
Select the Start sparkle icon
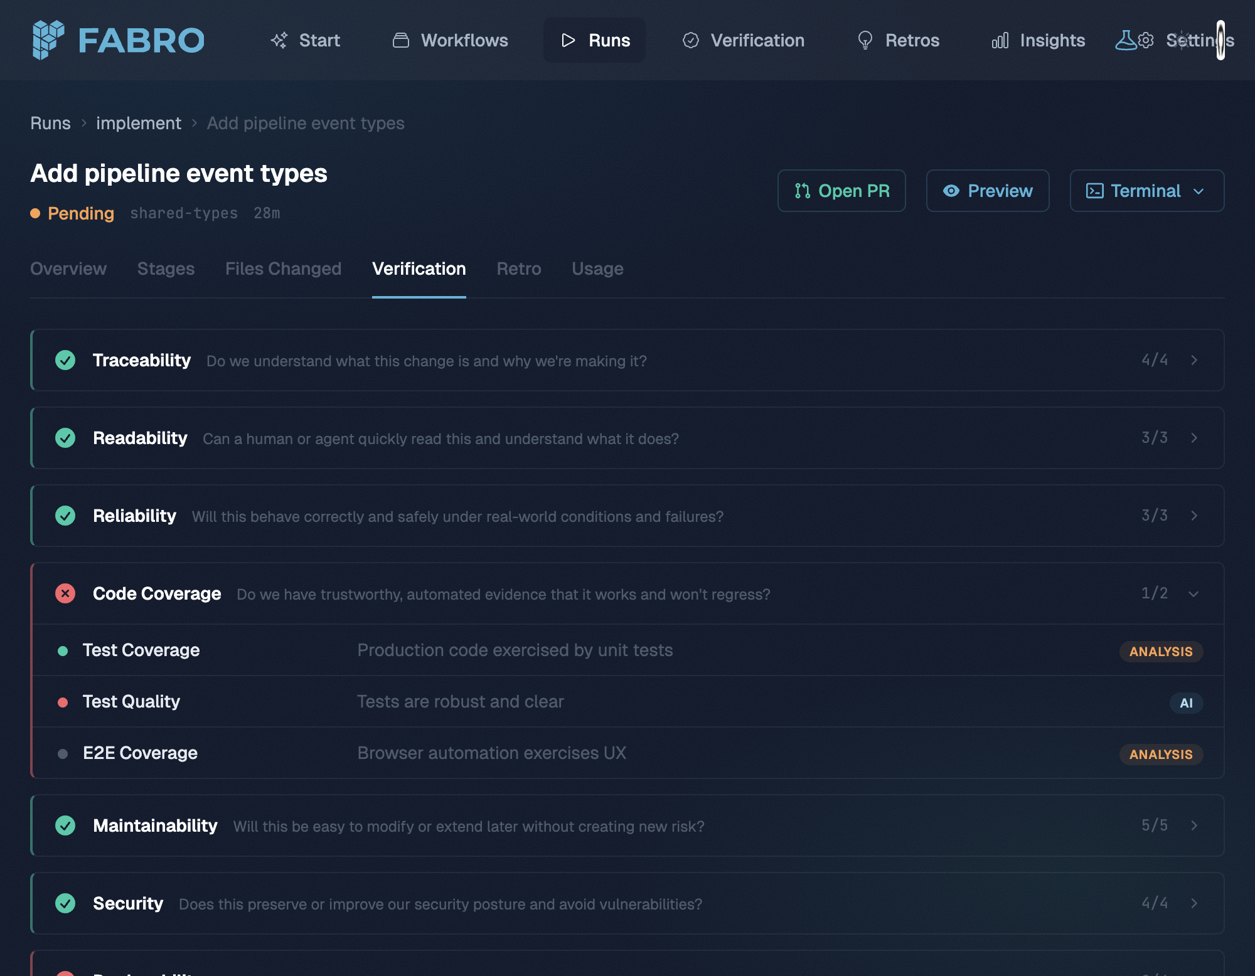pos(280,40)
